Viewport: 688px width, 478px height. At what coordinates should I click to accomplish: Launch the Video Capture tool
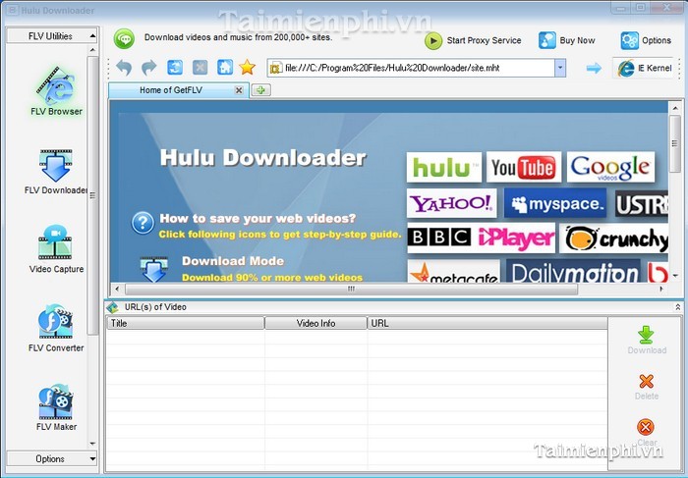(x=56, y=249)
